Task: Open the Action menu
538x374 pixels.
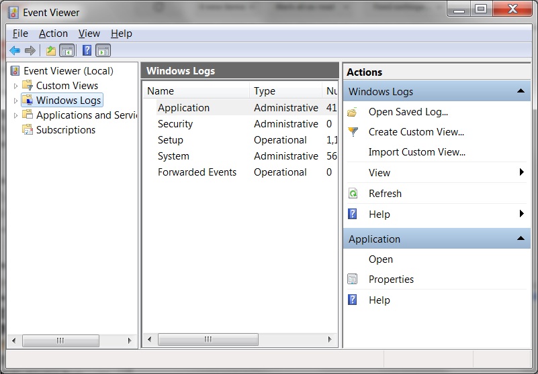Action: 53,34
